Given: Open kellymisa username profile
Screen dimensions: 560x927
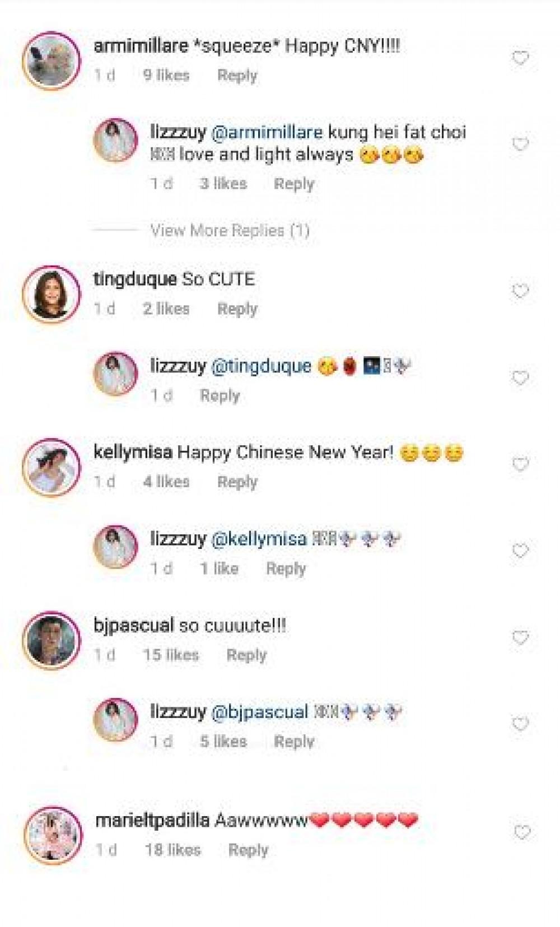Looking at the screenshot, I should point(133,452).
